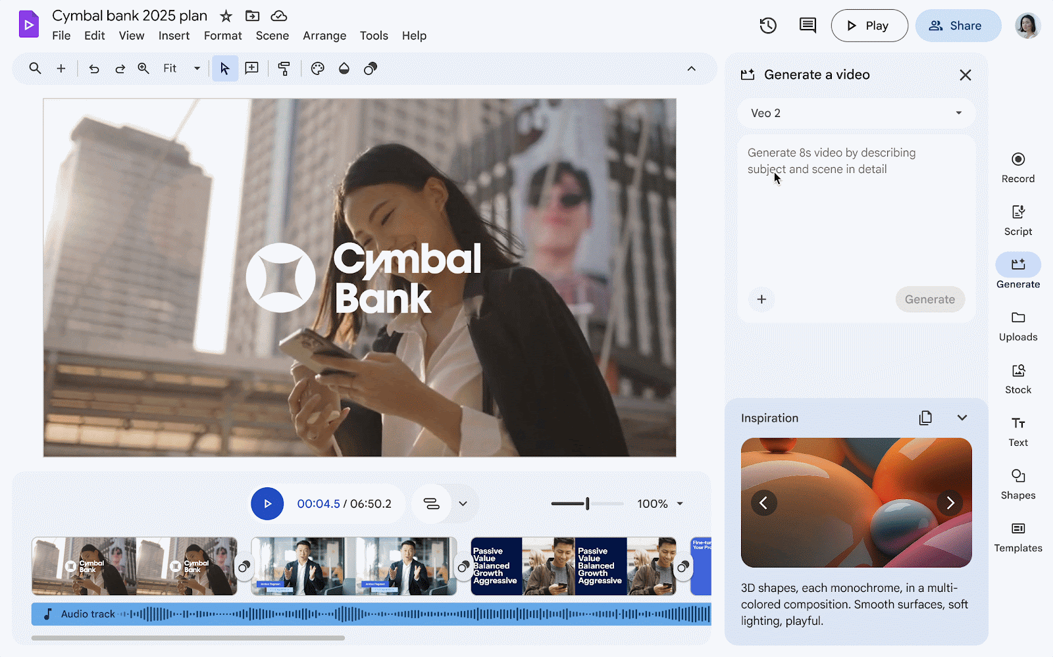The image size is (1053, 657).
Task: Open version history clock icon
Action: (768, 26)
